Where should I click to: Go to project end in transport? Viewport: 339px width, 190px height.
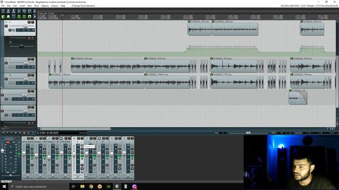[x=20, y=133]
